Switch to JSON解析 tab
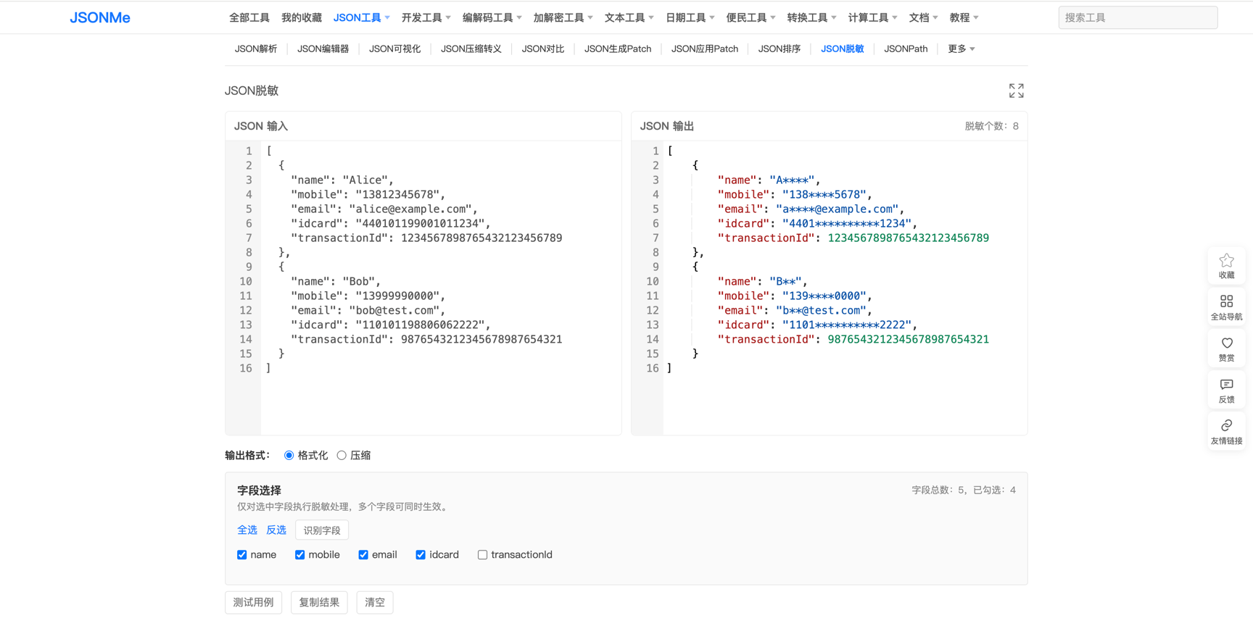The image size is (1253, 631). (256, 49)
